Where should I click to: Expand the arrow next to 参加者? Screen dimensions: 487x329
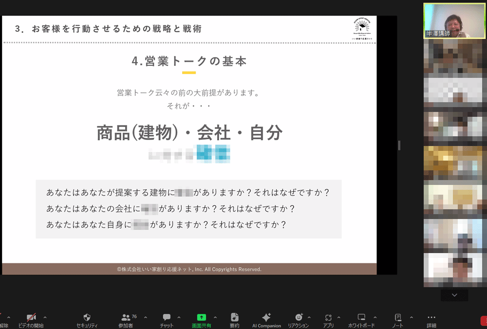(x=146, y=317)
